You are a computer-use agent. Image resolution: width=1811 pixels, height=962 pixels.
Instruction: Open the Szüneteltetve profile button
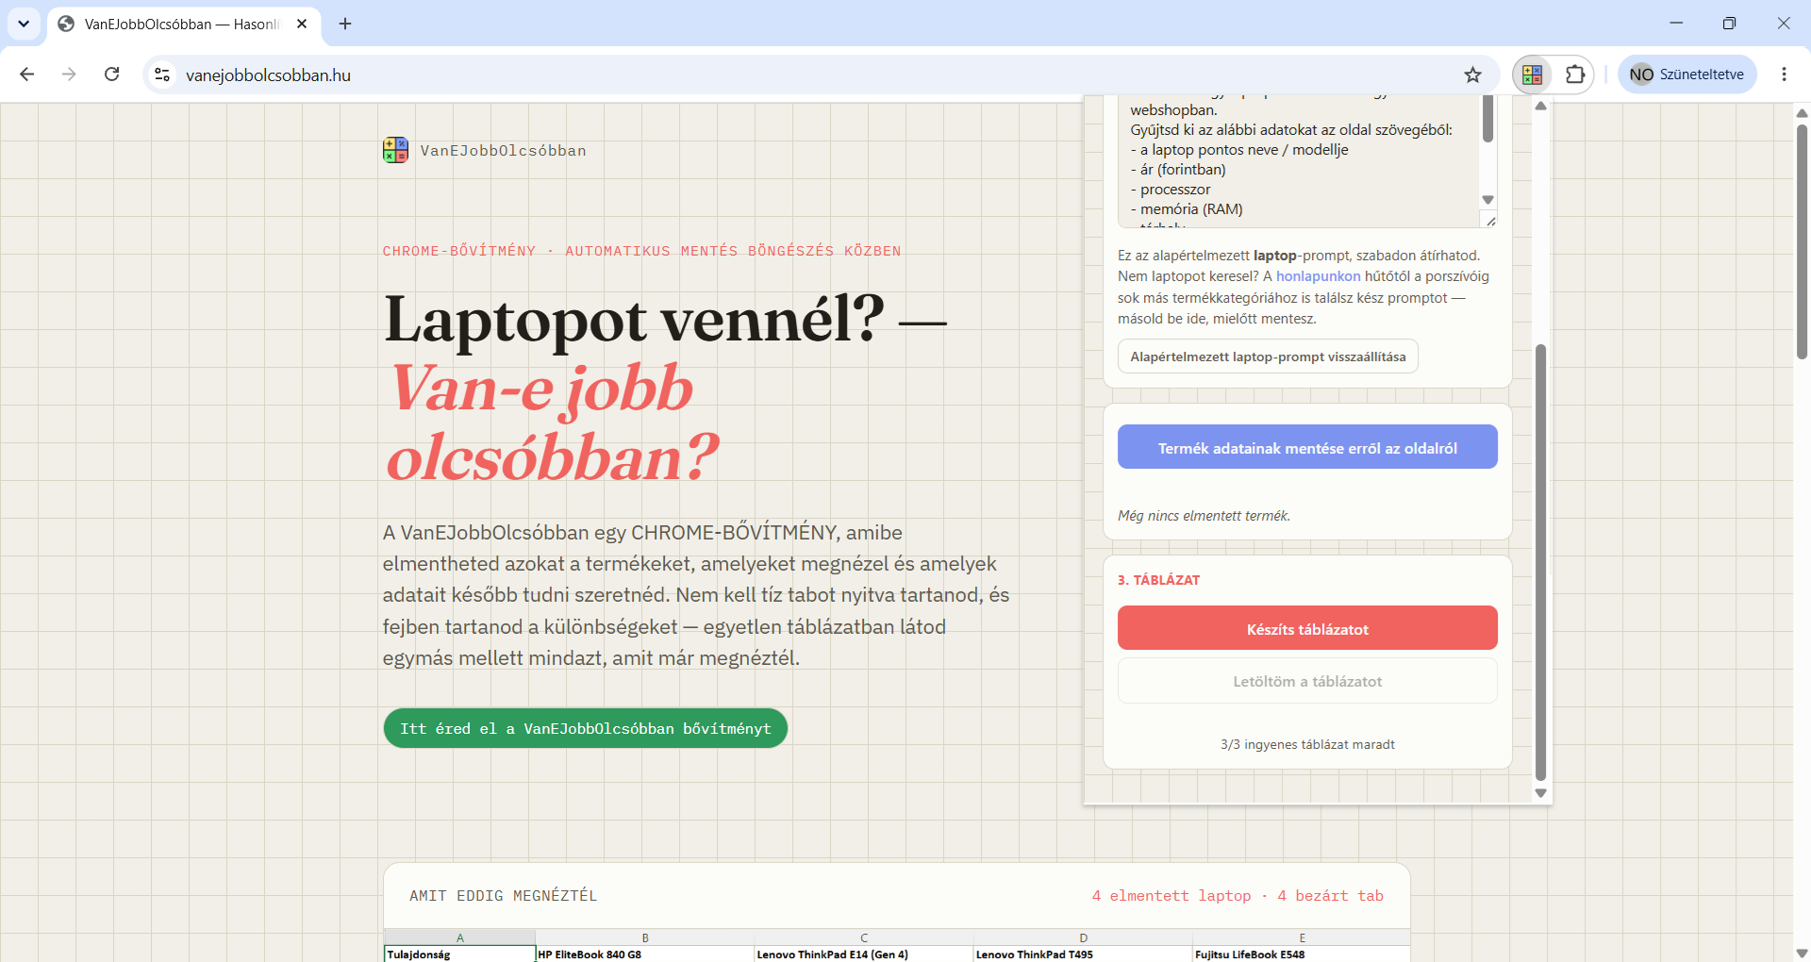pos(1686,75)
